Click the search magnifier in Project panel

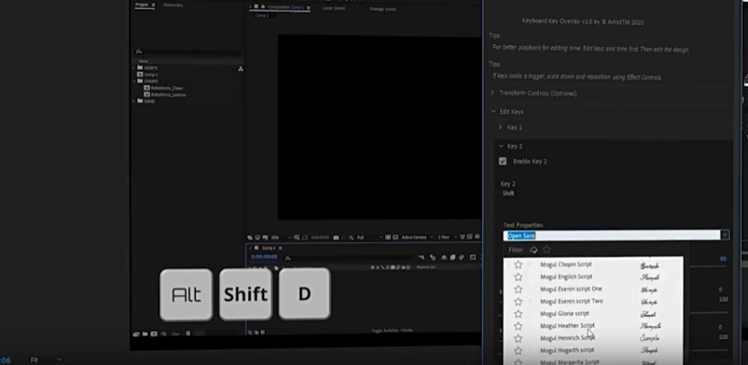click(x=140, y=52)
